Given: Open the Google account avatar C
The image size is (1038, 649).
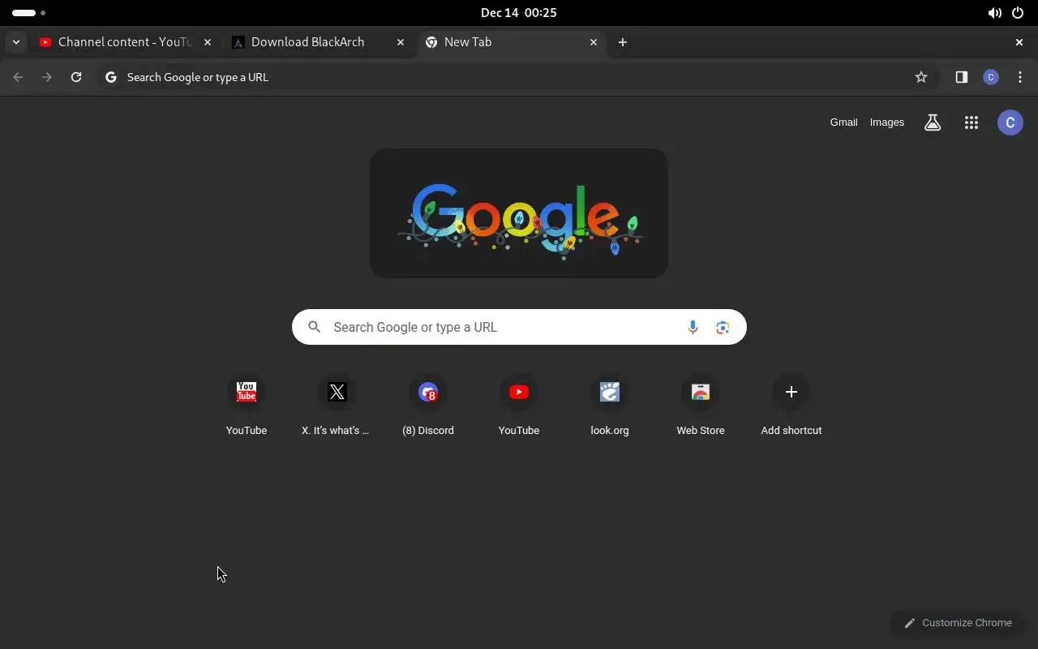Looking at the screenshot, I should point(1010,122).
